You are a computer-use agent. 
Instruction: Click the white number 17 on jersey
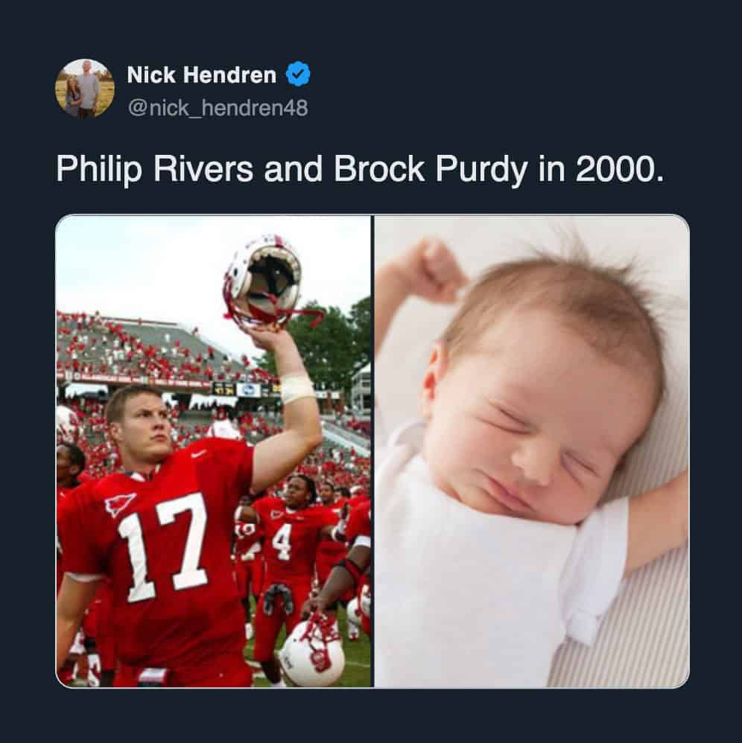[164, 546]
